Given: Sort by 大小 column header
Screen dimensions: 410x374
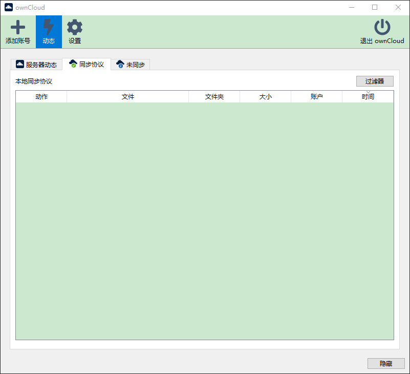Looking at the screenshot, I should (266, 97).
